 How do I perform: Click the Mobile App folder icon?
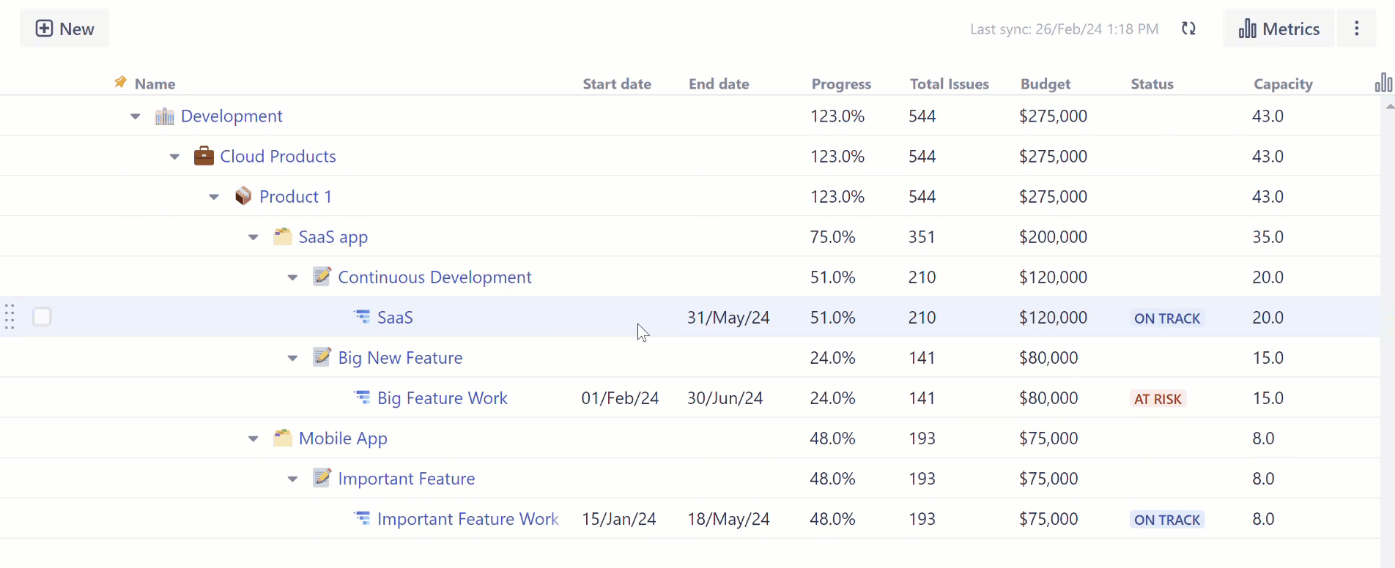tap(282, 438)
